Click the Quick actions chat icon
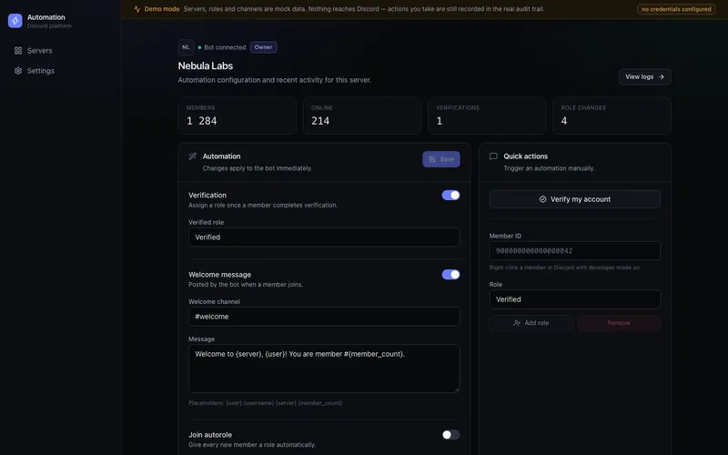This screenshot has width=728, height=455. 493,157
